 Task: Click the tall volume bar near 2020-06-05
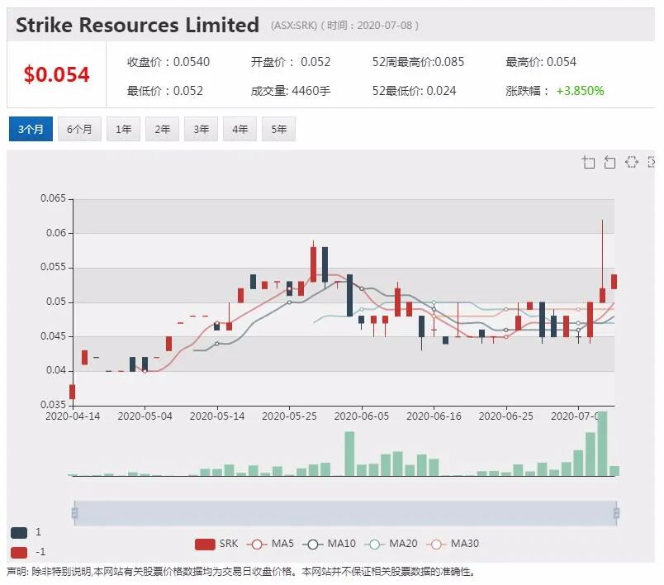[349, 454]
